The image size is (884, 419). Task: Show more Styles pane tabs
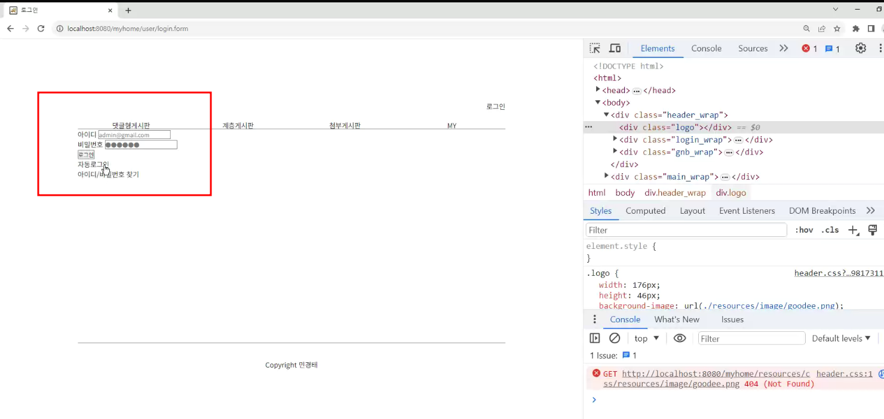870,211
